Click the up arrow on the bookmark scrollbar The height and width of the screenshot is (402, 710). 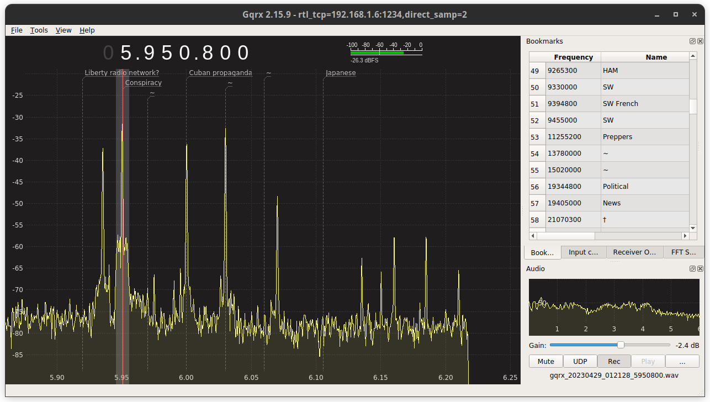(693, 56)
